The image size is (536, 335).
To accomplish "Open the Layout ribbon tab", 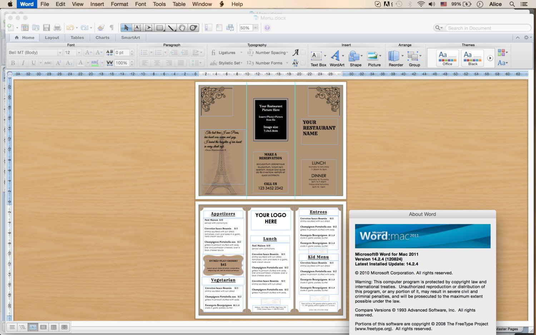I will pos(52,37).
